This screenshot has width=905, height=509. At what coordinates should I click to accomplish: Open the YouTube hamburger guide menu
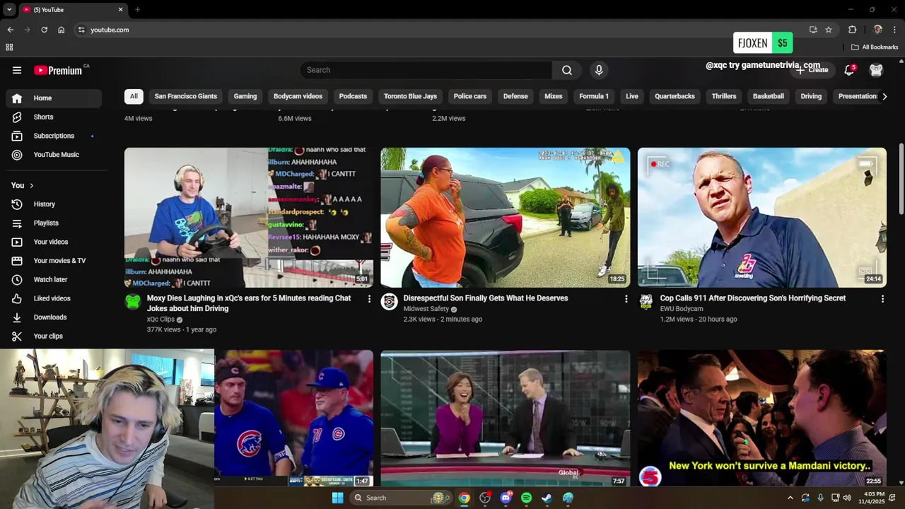[x=17, y=70]
